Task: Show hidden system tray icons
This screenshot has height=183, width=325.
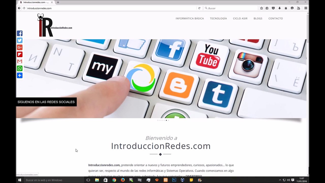Action: pos(280,180)
